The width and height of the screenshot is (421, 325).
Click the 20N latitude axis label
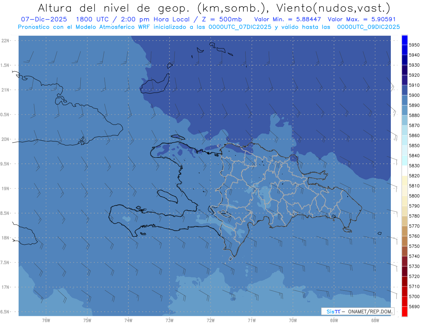point(5,140)
